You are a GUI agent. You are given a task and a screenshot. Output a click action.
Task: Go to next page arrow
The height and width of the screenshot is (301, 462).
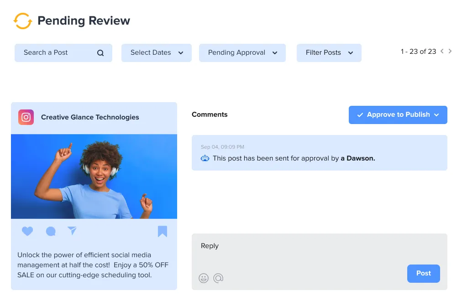point(450,51)
